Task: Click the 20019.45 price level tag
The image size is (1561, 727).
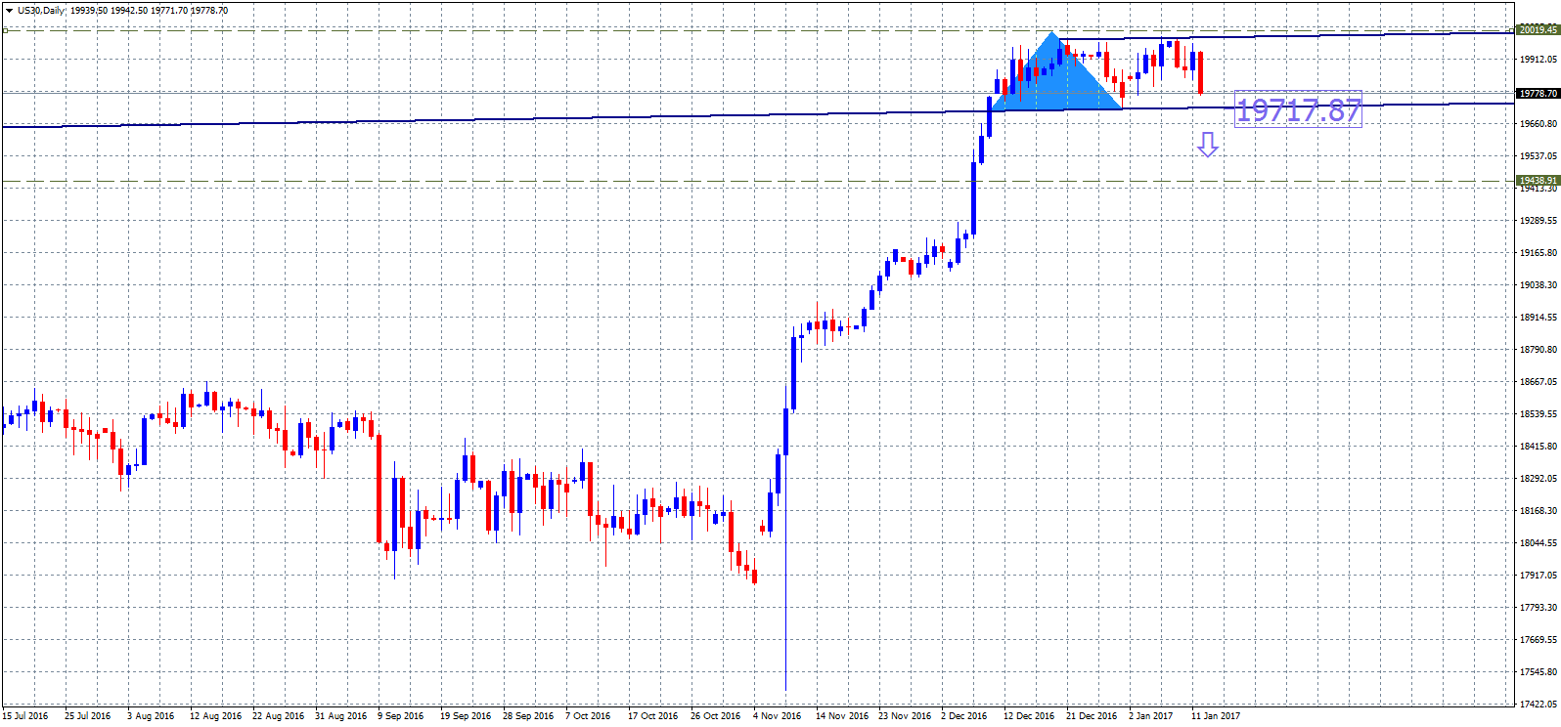Action: (1537, 29)
